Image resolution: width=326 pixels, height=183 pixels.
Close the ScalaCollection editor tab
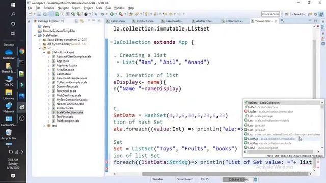pos(276,21)
